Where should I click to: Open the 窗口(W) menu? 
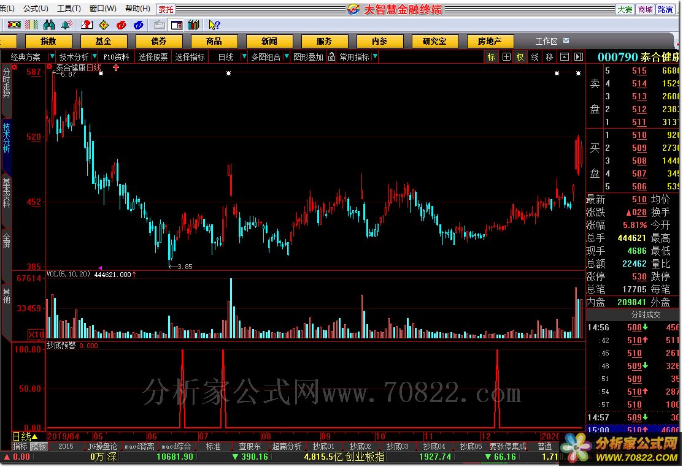(103, 9)
